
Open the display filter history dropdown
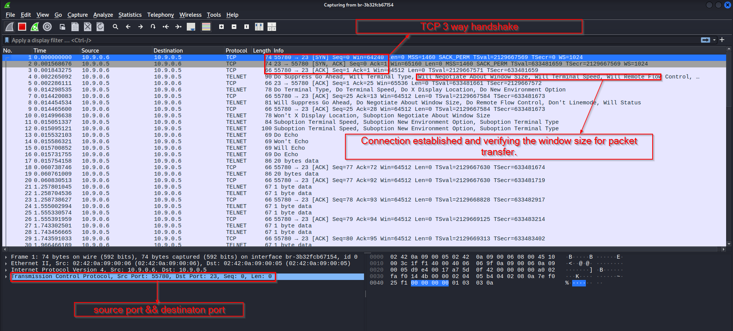(714, 40)
